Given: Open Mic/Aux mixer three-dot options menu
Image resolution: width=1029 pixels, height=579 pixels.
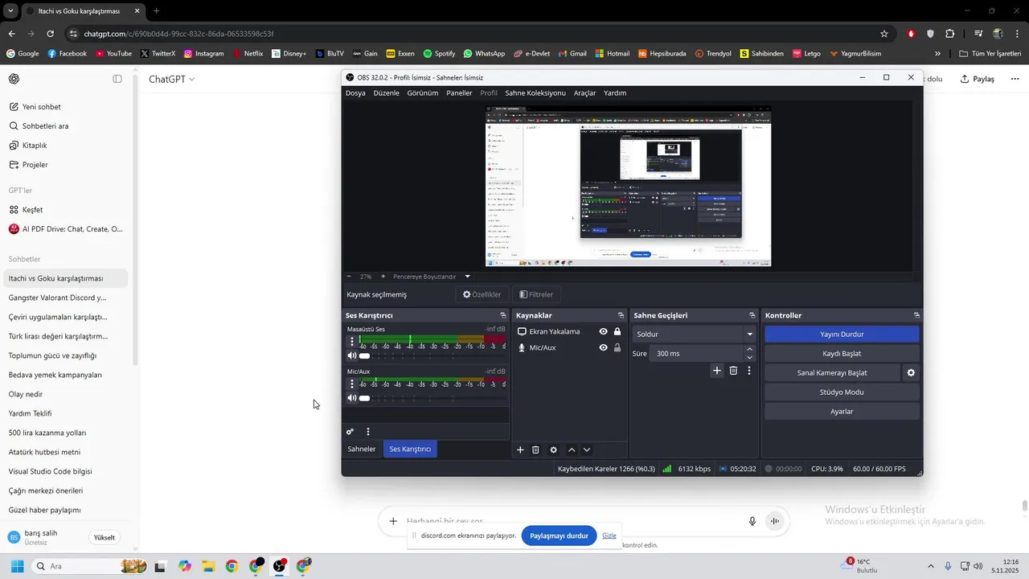Looking at the screenshot, I should tap(351, 384).
